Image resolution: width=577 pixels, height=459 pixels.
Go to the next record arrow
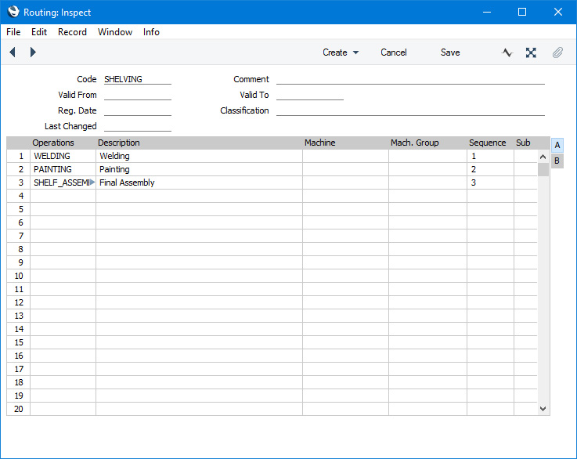tap(33, 52)
